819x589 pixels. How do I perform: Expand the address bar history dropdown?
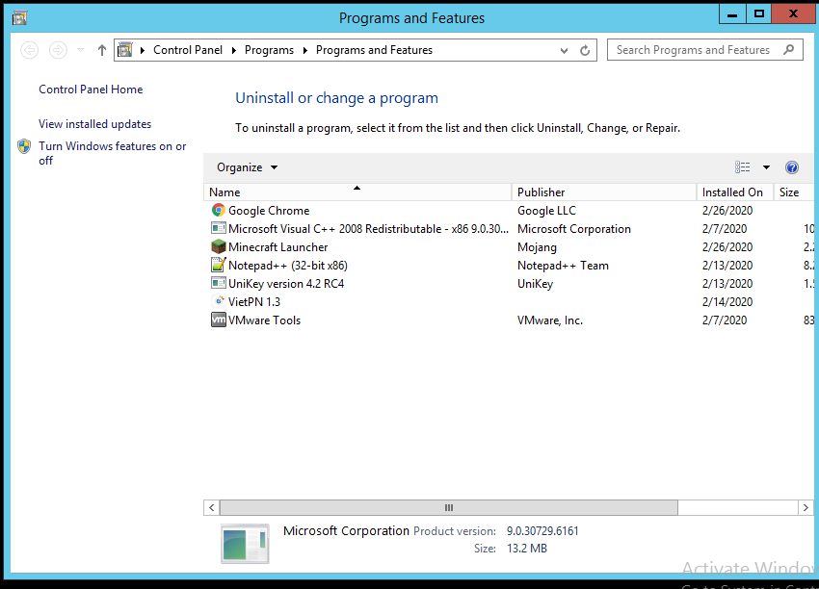point(564,51)
